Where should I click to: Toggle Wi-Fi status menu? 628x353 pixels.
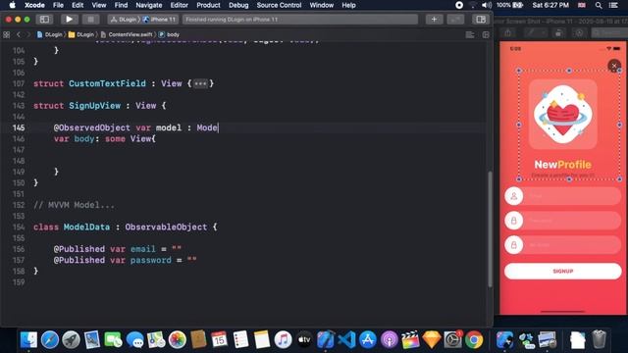pos(473,5)
